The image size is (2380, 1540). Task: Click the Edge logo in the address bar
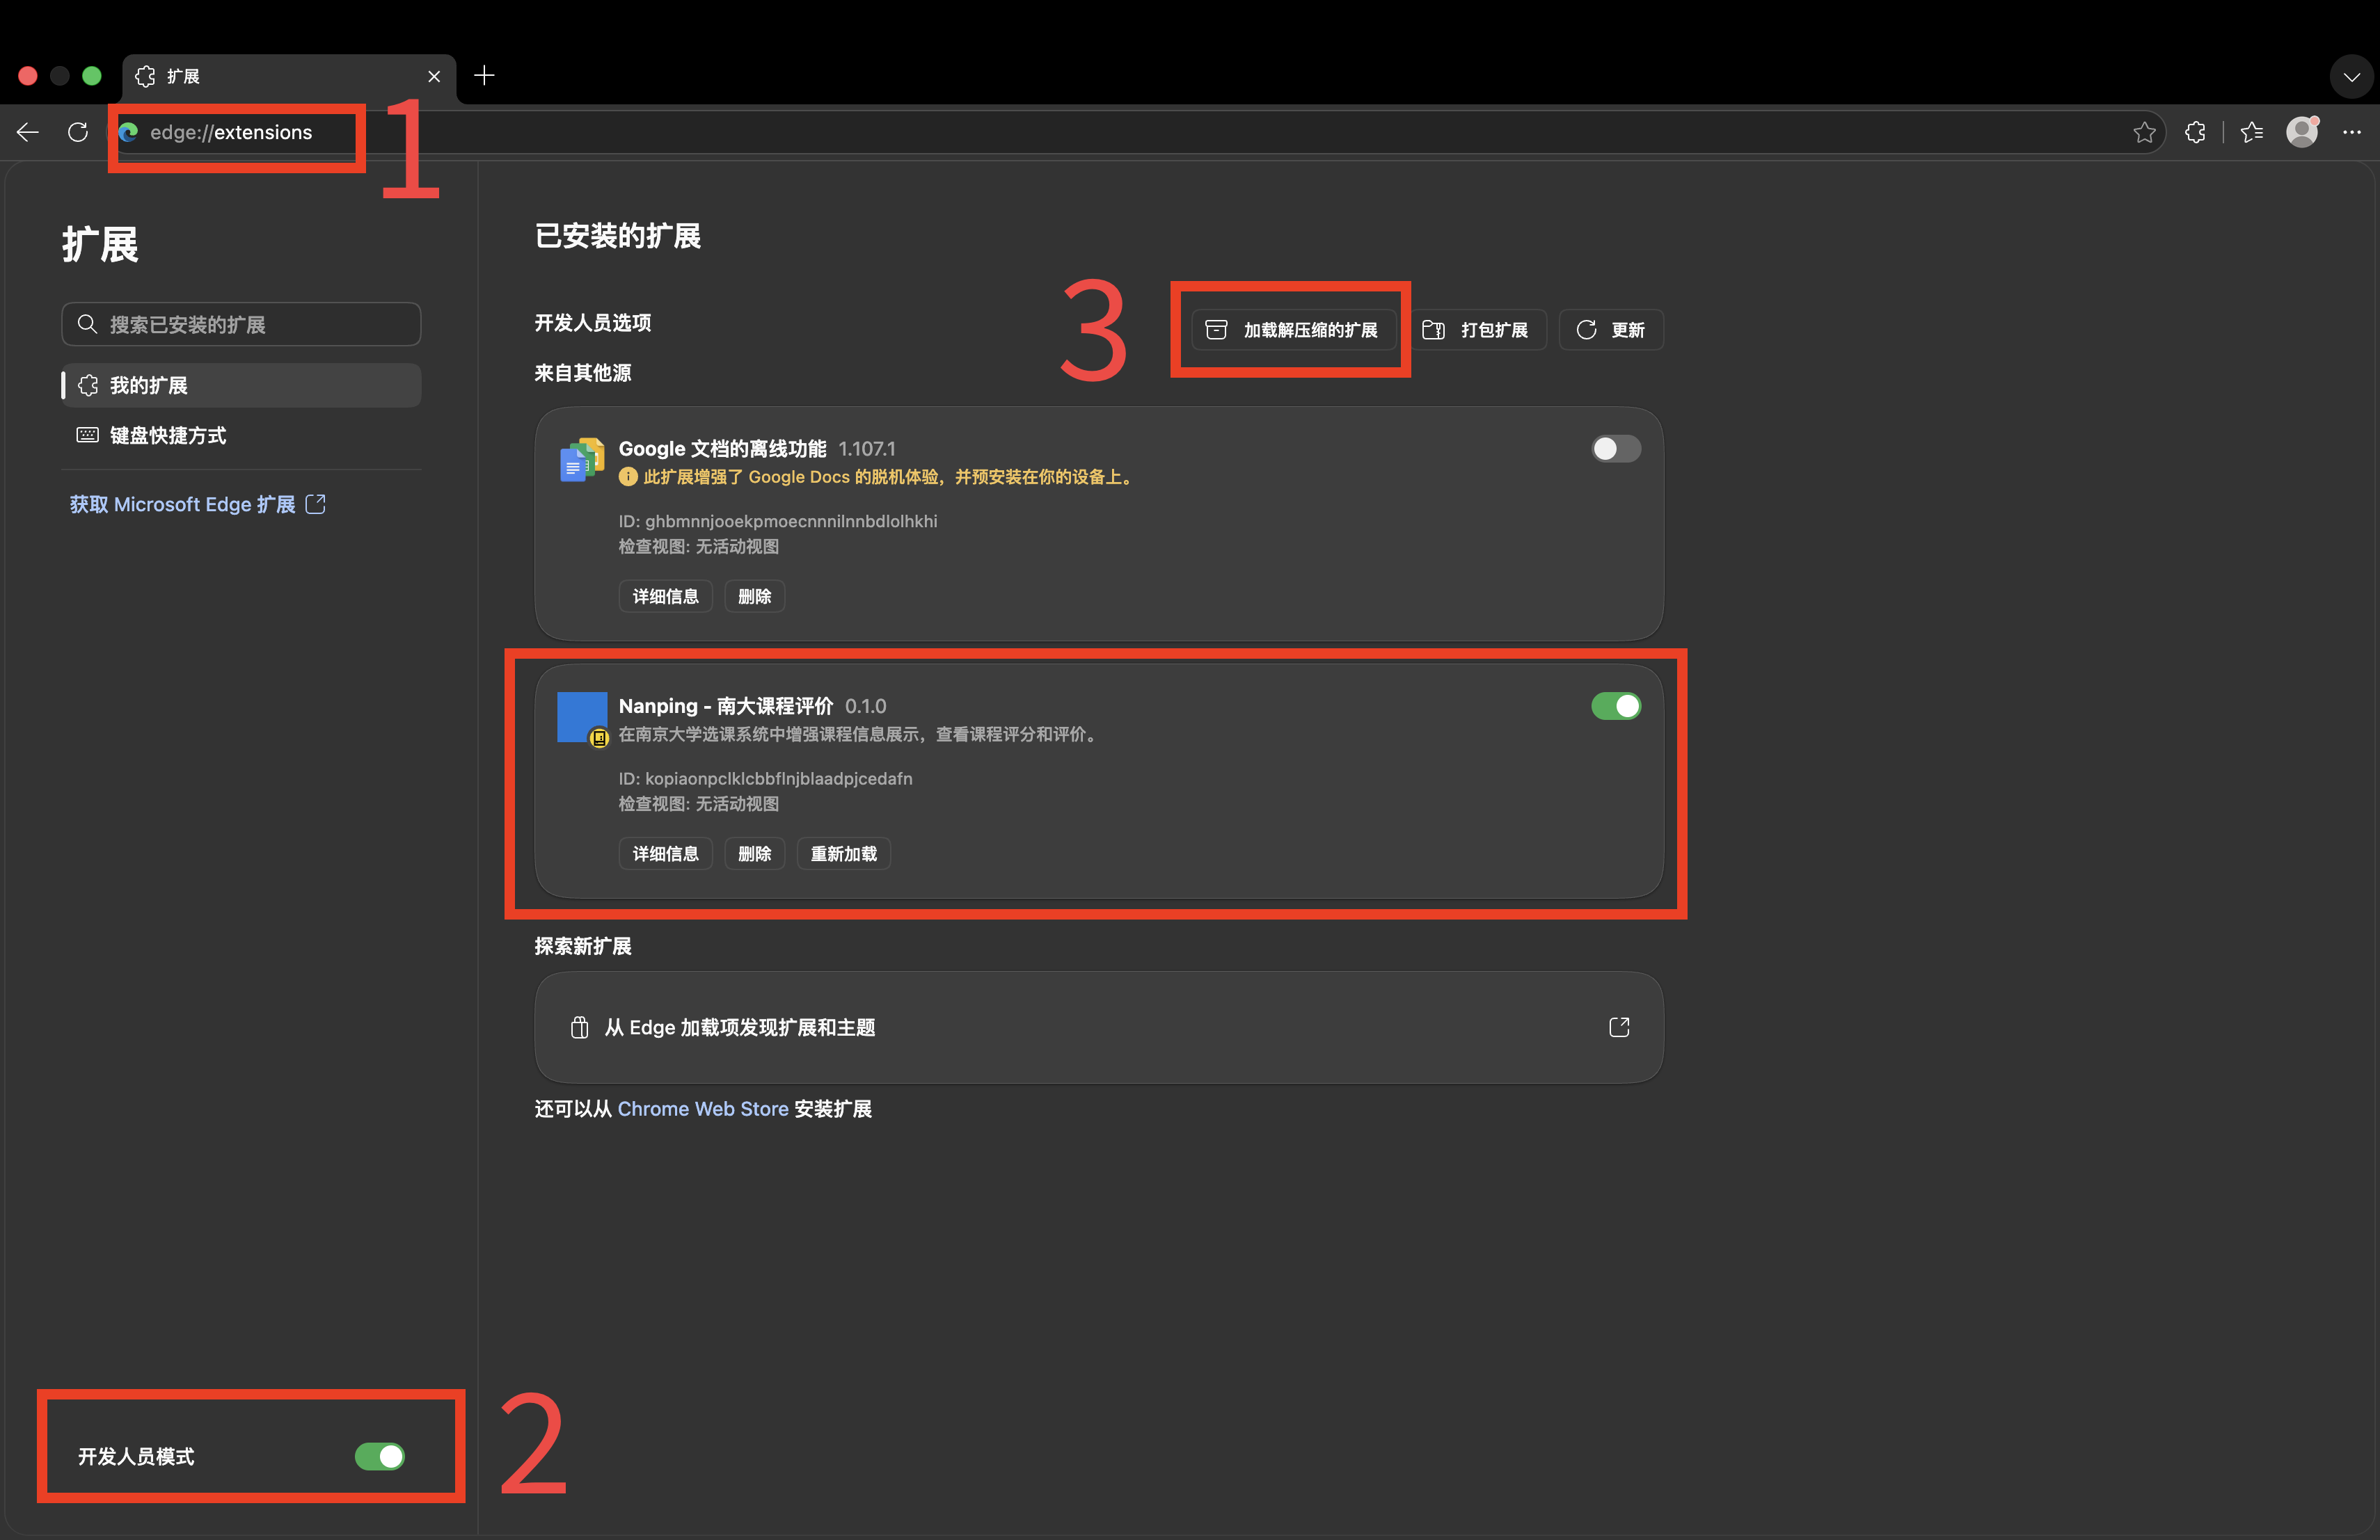(x=129, y=132)
